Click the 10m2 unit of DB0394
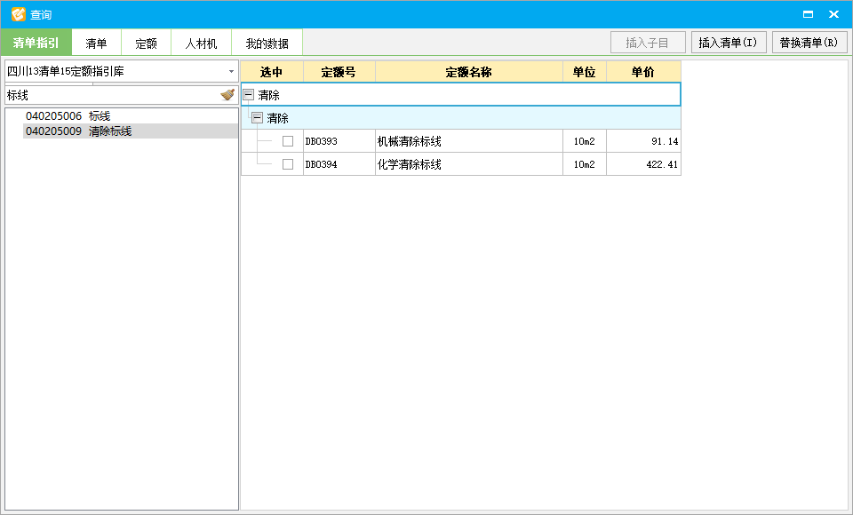This screenshot has height=515, width=853. 585,164
